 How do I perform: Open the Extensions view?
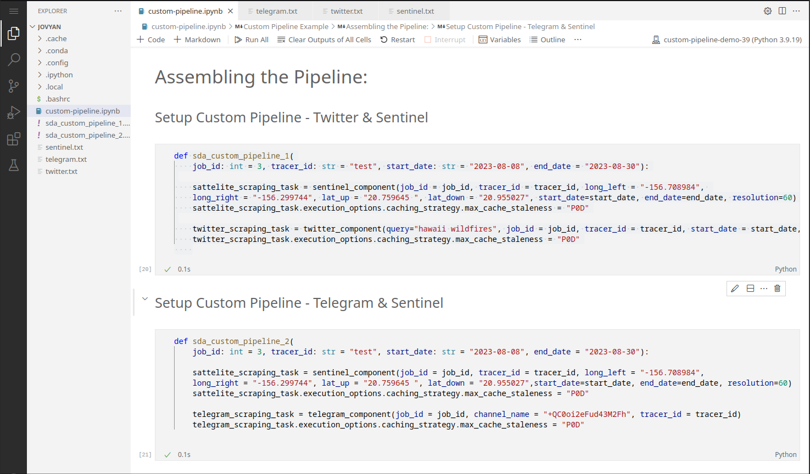(x=14, y=139)
